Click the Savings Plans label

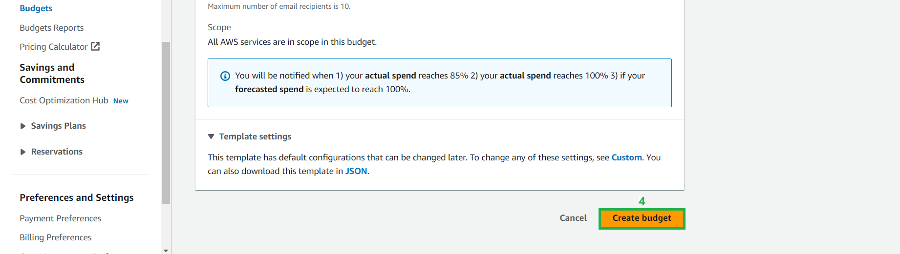pyautogui.click(x=58, y=126)
